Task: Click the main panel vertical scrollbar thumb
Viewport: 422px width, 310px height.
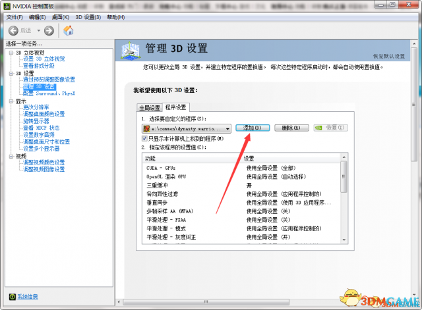Action: (x=414, y=105)
